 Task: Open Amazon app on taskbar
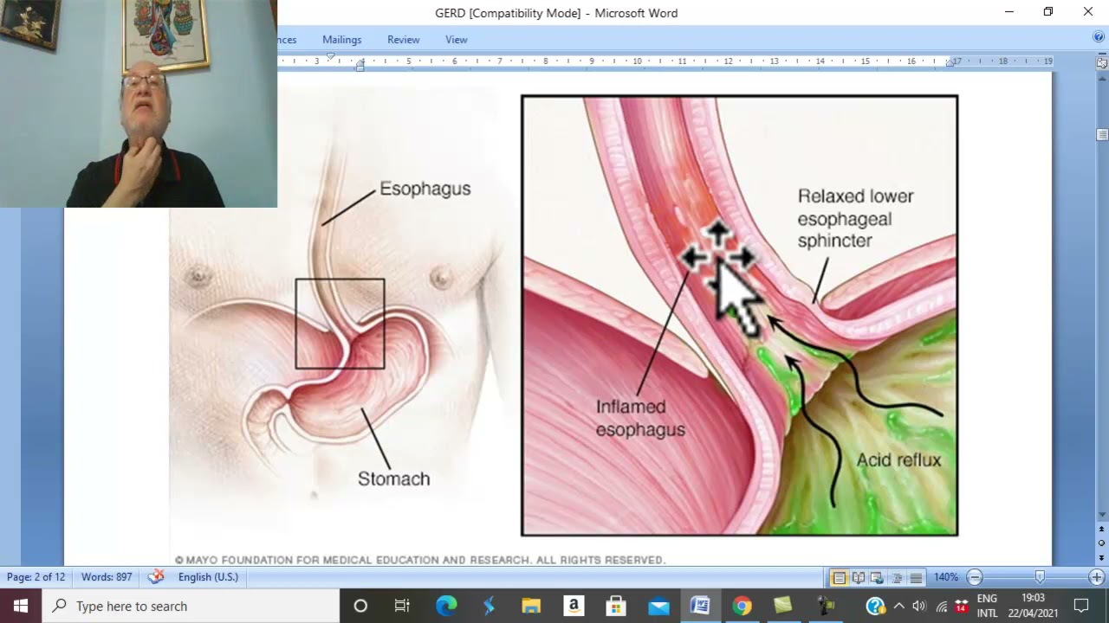click(x=573, y=606)
